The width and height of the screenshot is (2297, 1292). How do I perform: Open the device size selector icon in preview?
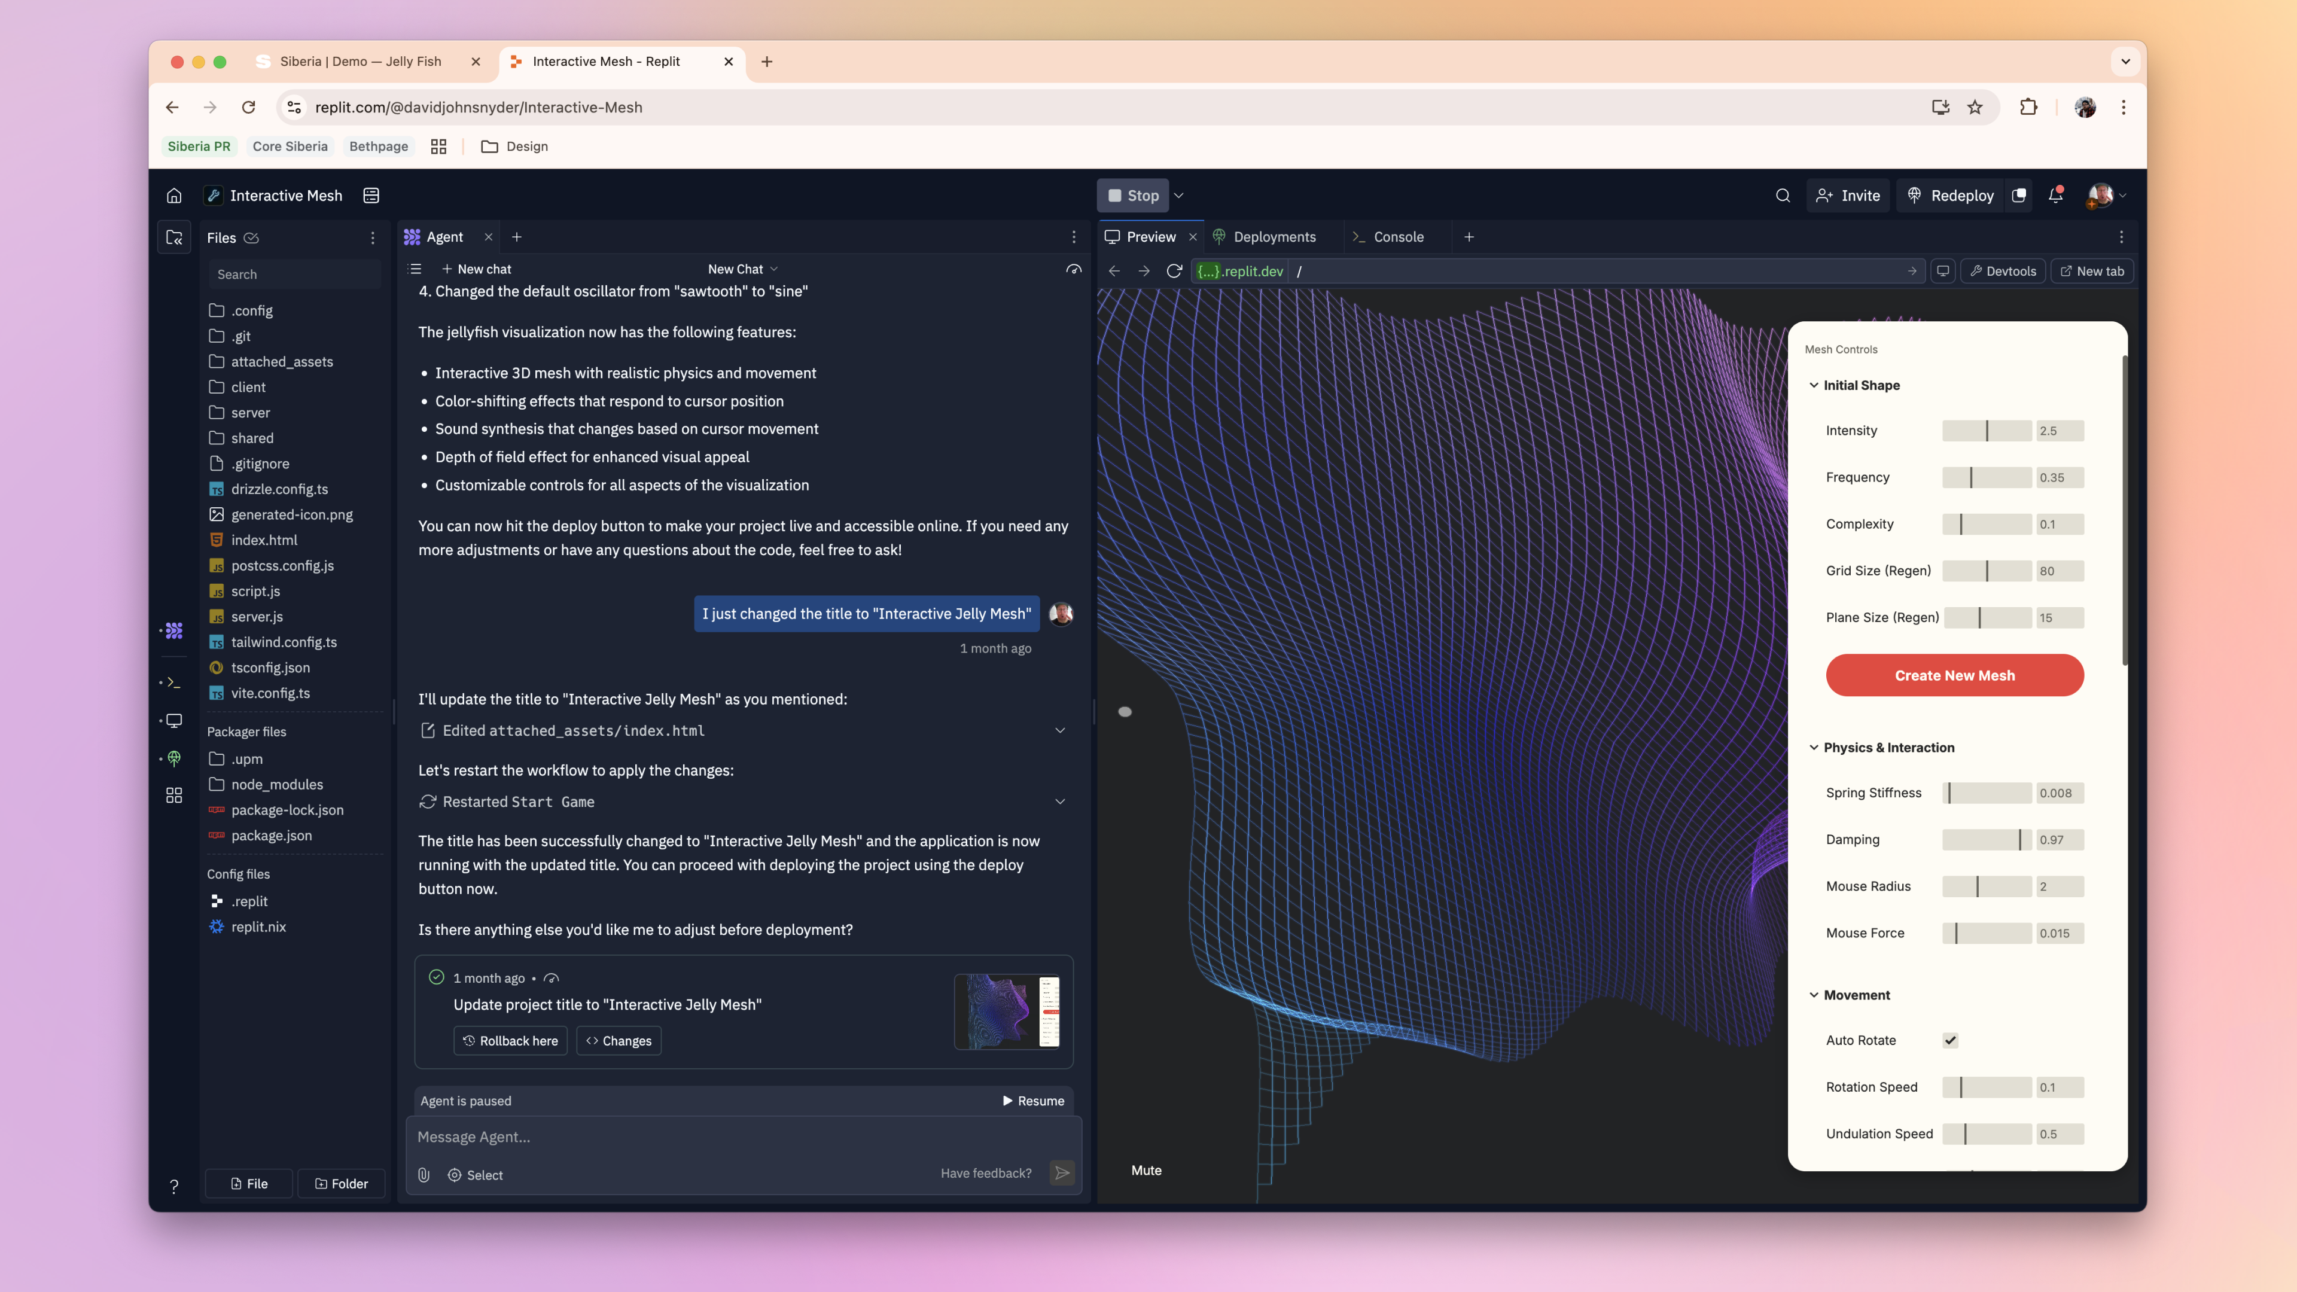(x=1943, y=271)
